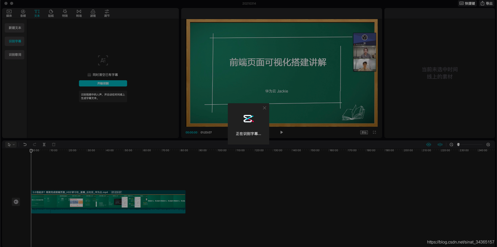Select 识别歌词 in the sidebar

pos(14,54)
